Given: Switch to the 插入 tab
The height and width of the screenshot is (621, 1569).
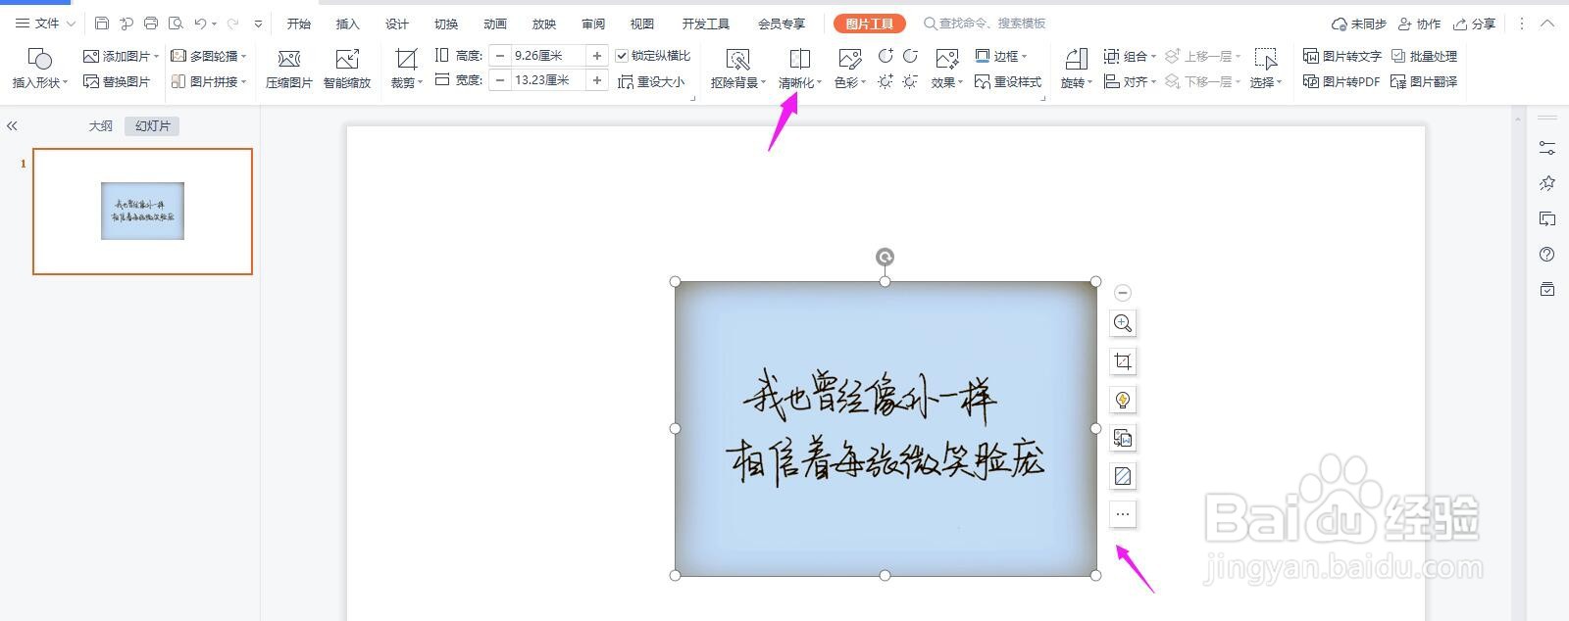Looking at the screenshot, I should coord(348,24).
